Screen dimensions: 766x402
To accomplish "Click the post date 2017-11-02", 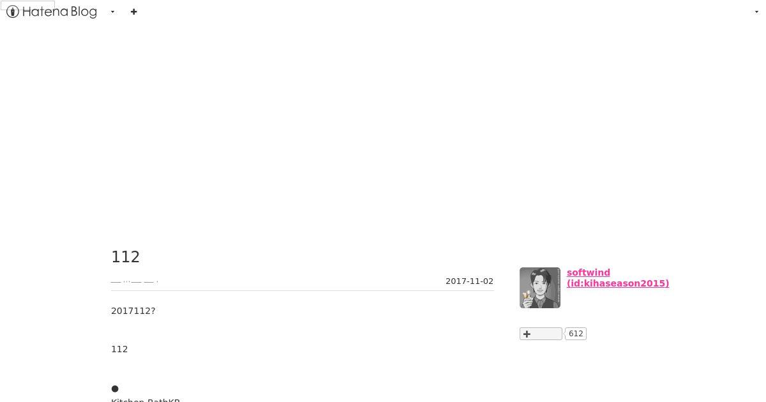I will coord(469,281).
